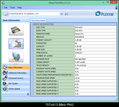Click the drive icon beside the drive selector

pyautogui.click(x=6, y=14)
